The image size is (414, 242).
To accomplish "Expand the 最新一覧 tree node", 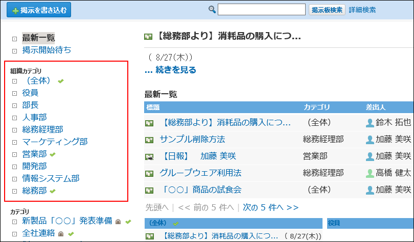I will click(14, 39).
